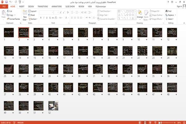
Task: Toggle underline formatting
Action: 47,18
